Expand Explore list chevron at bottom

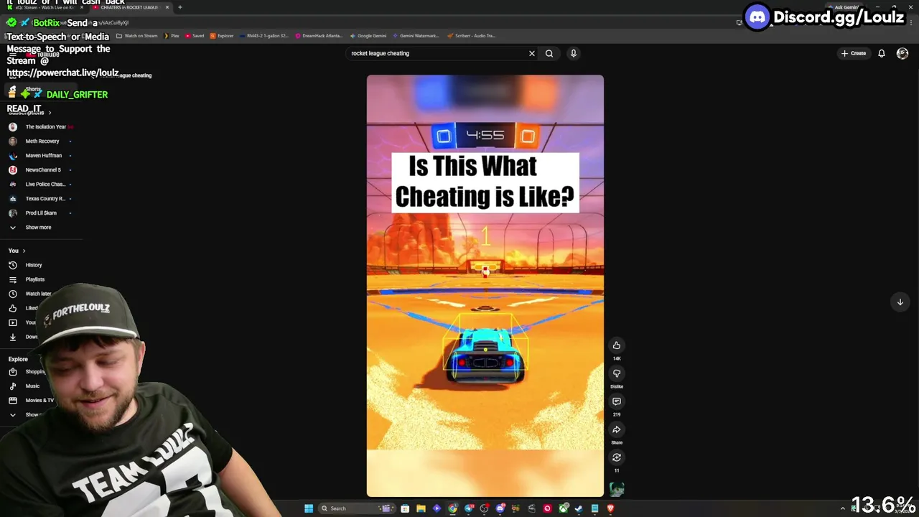coord(12,414)
